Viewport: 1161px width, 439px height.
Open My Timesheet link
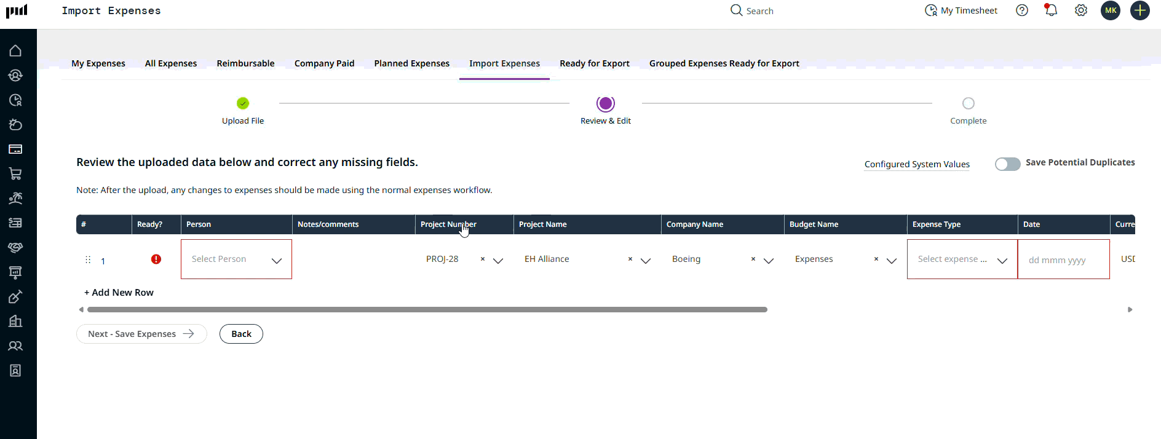coord(961,10)
